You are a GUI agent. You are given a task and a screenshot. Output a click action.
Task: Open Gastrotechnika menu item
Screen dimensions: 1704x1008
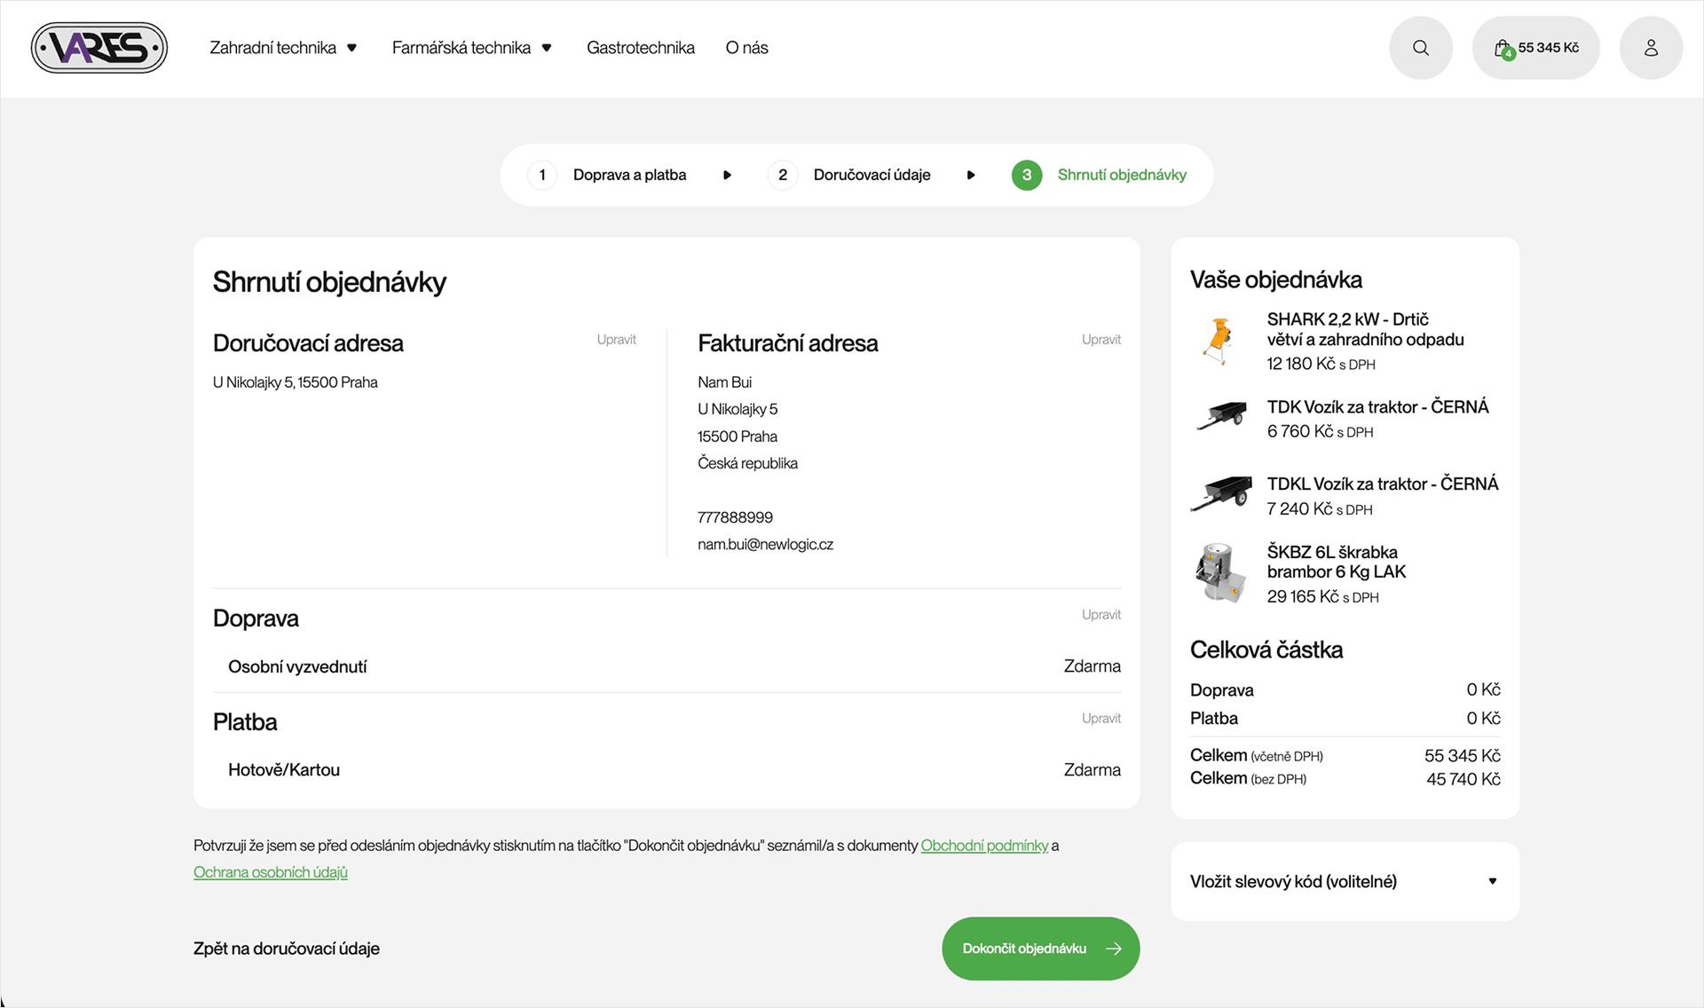[x=640, y=48]
